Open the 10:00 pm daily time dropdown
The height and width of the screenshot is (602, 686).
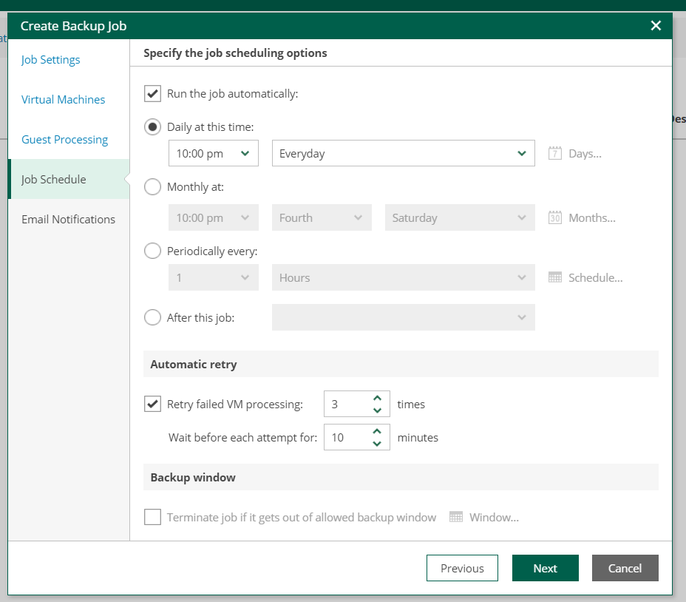(213, 153)
